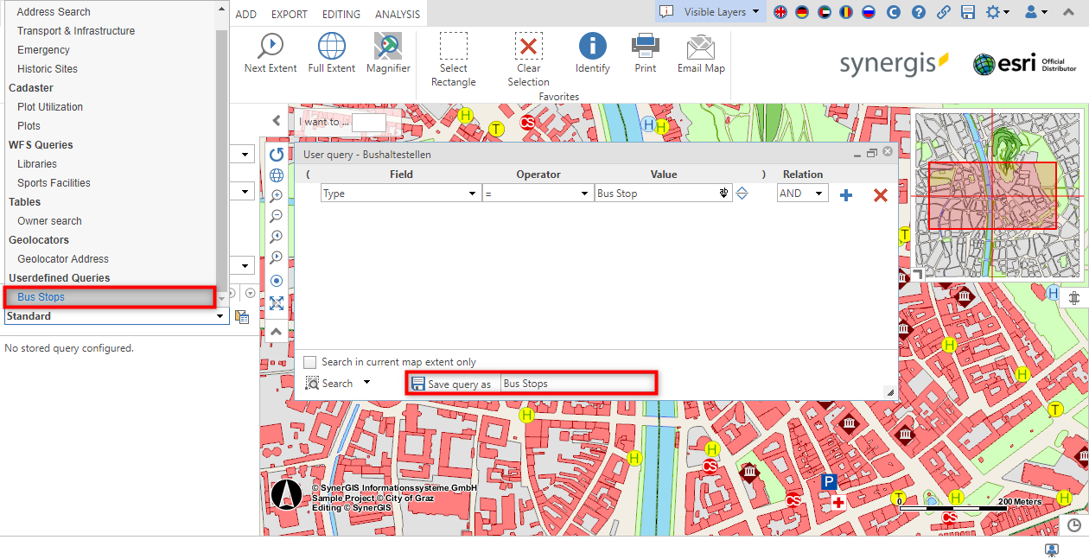Expand the Field dropdown showing Type

472,193
